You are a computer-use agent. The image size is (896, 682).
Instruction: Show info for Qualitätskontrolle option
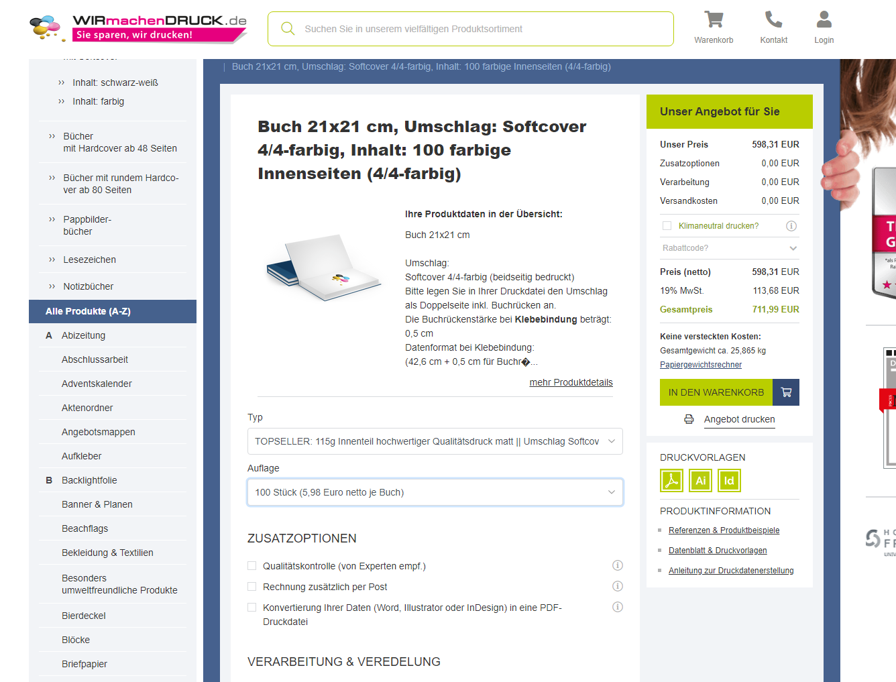tap(618, 565)
